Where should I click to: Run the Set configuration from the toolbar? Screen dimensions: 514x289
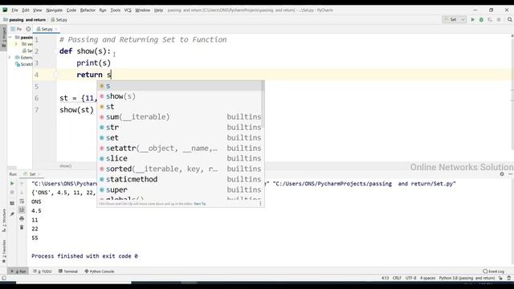pyautogui.click(x=472, y=19)
